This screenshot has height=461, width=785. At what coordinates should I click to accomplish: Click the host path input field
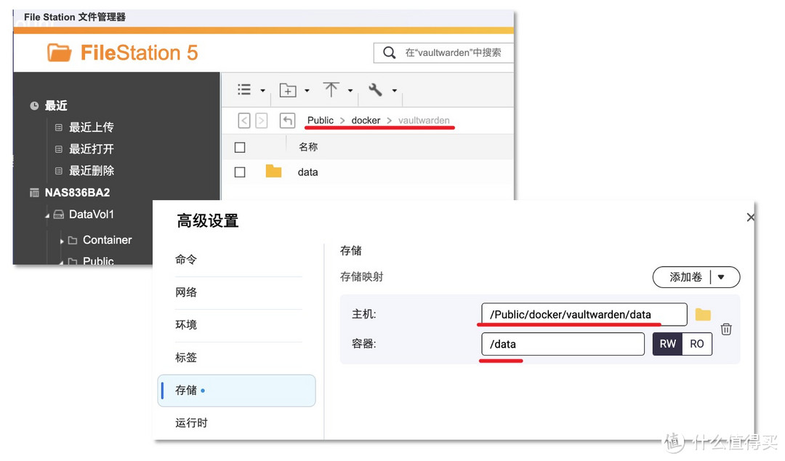point(583,314)
